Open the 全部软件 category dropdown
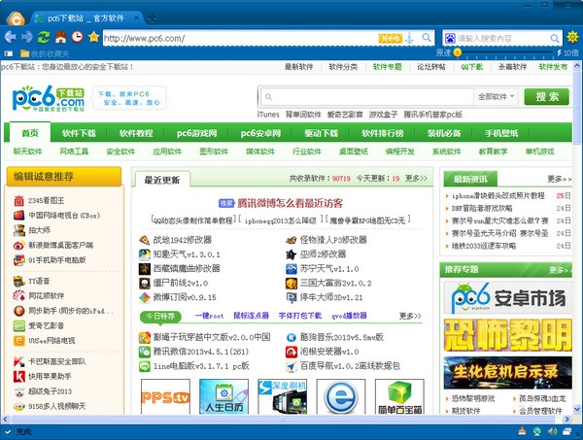This screenshot has width=583, height=440. tap(497, 96)
